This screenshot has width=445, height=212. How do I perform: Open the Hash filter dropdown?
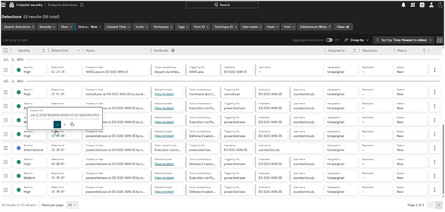[x=272, y=27]
